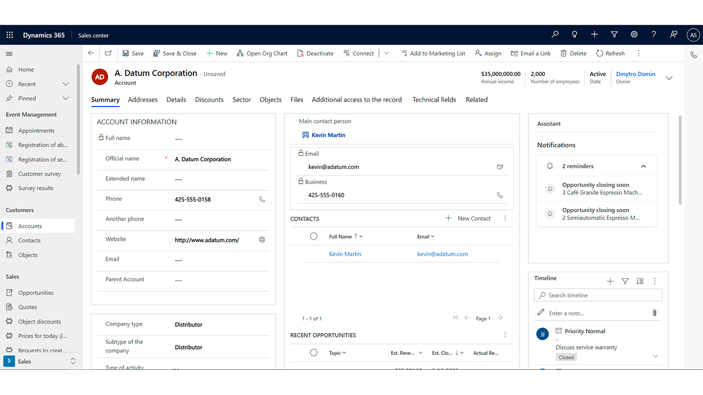Open website globe icon next to adatum URL
The height and width of the screenshot is (395, 703).
262,240
